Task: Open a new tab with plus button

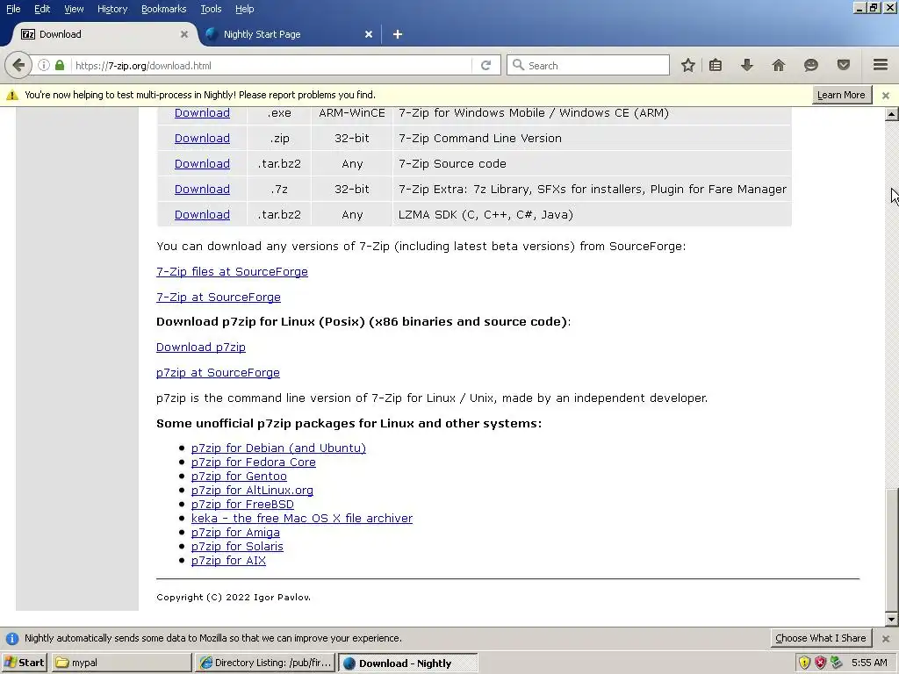Action: click(x=398, y=34)
